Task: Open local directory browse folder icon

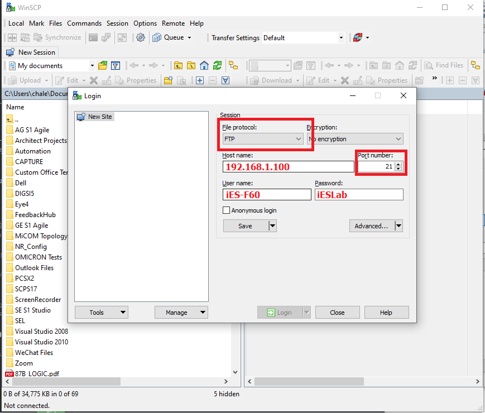Action: pos(103,65)
